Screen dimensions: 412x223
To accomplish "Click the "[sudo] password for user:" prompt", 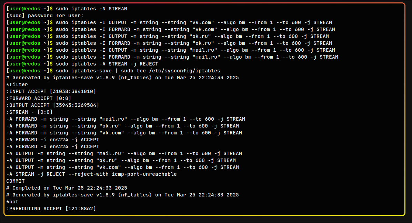I will [45, 16].
